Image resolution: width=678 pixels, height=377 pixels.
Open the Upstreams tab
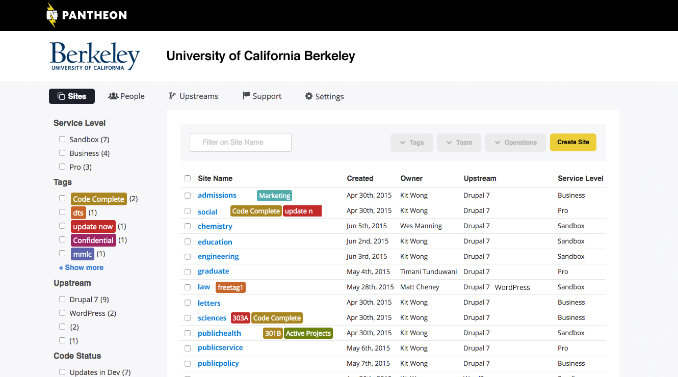194,96
